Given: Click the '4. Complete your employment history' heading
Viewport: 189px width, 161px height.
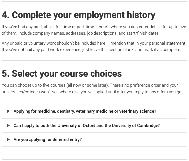Looking at the screenshot, I should point(78,15).
